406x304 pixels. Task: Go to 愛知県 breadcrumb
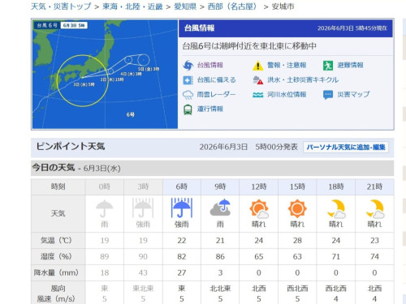coord(185,6)
